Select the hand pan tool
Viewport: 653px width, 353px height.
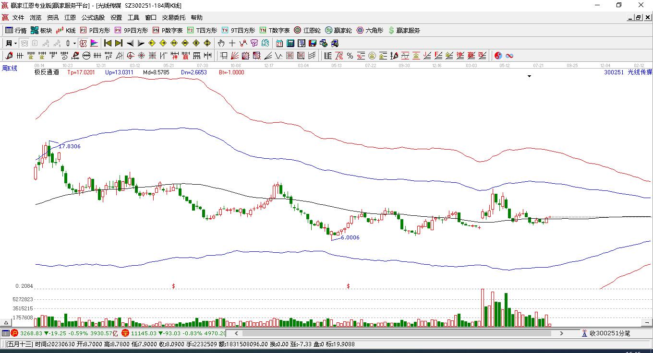coord(221,43)
